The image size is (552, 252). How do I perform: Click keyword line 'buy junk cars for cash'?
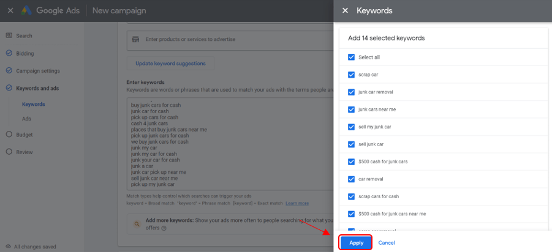(x=156, y=105)
